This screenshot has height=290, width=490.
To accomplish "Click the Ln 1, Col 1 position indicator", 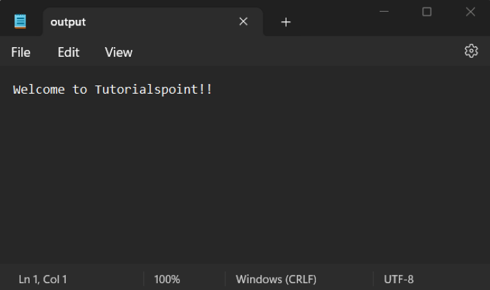I will point(42,279).
